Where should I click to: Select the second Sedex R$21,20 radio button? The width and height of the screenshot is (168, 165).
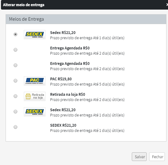pyautogui.click(x=15, y=112)
